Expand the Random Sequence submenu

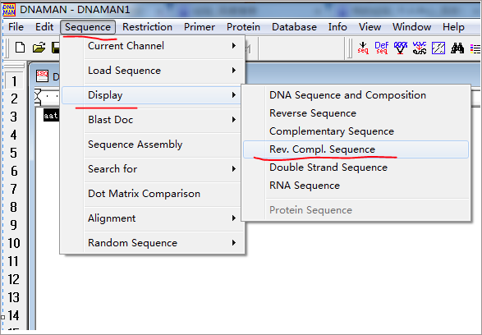pos(153,243)
